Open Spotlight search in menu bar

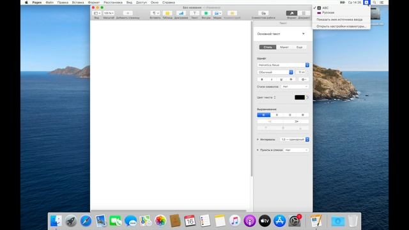[374, 3]
